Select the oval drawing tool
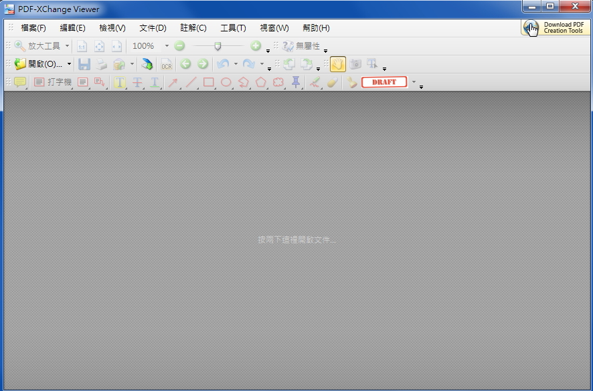Viewport: 593px width, 391px height. click(226, 82)
